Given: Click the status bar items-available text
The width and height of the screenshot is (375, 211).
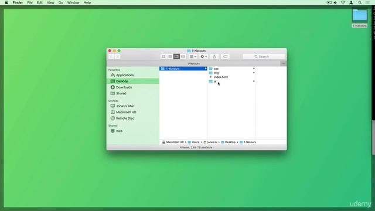Looking at the screenshot, I should [196, 148].
